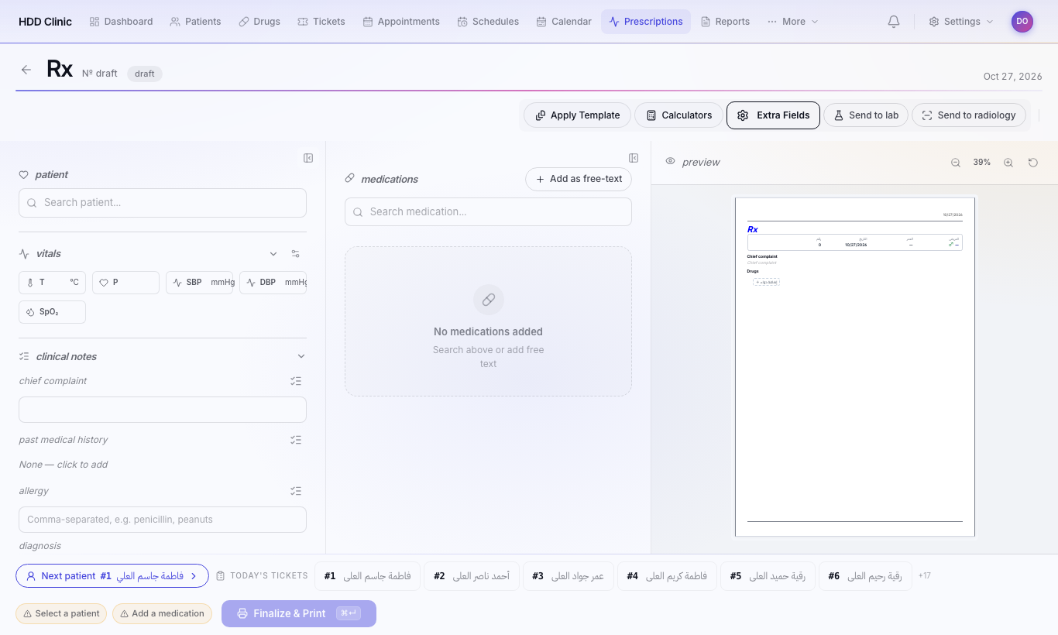1058x635 pixels.
Task: Click the Apply Template button
Action: click(x=578, y=115)
